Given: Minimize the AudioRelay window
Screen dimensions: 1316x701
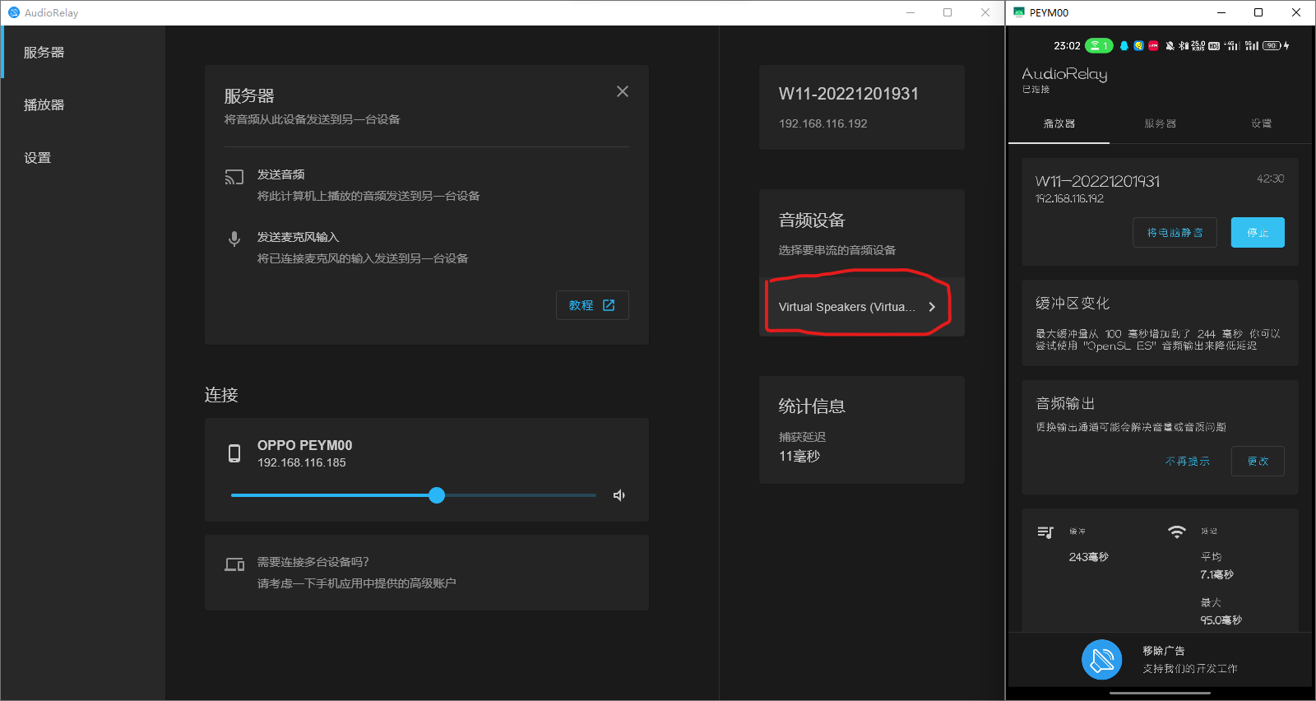Looking at the screenshot, I should [x=911, y=12].
